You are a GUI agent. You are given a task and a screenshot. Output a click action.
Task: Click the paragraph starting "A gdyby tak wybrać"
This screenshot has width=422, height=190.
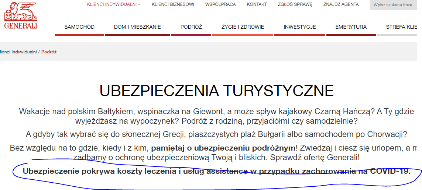(217, 134)
